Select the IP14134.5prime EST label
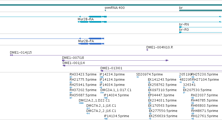The image size is (222, 120). coord(117,116)
